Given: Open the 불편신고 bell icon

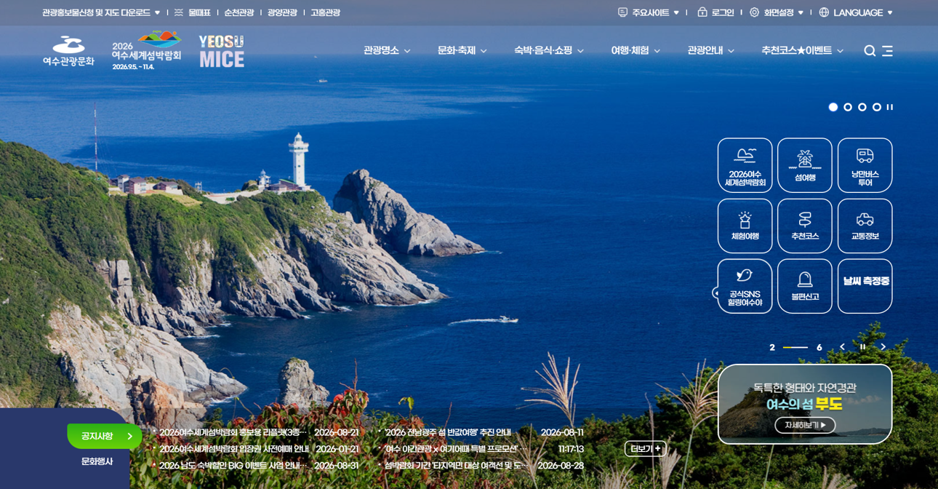Looking at the screenshot, I should [x=805, y=286].
